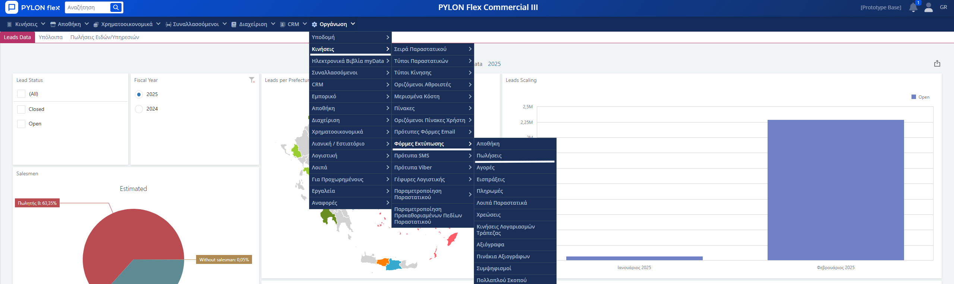Tick the Open lead status checkbox
This screenshot has width=954, height=284.
pyautogui.click(x=21, y=124)
